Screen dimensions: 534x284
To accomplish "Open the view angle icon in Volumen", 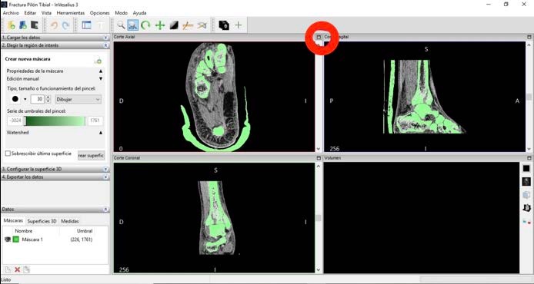I will coord(526,208).
